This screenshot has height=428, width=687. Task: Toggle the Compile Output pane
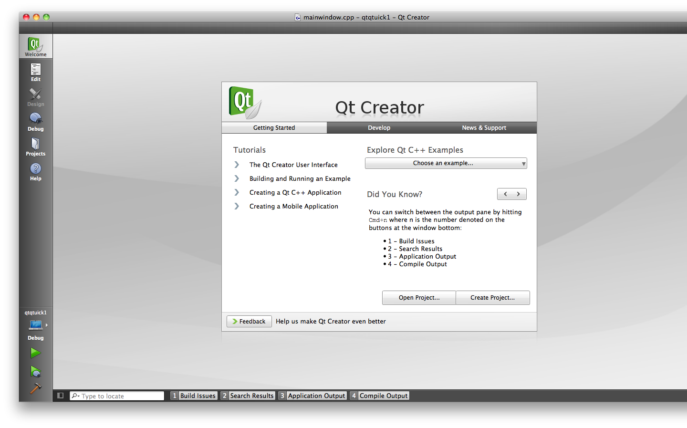click(380, 395)
